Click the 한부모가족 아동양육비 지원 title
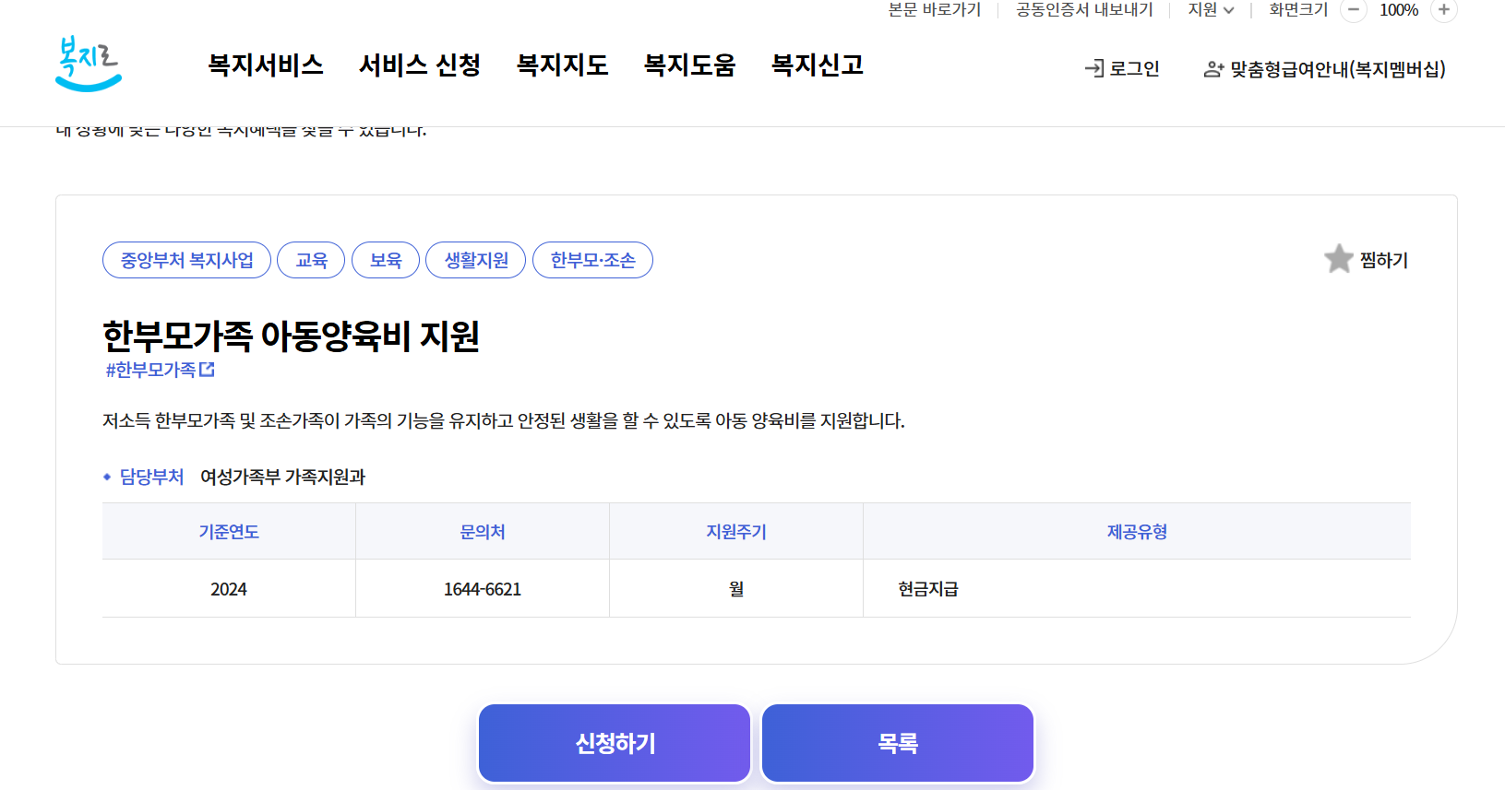1505x790 pixels. tap(291, 336)
